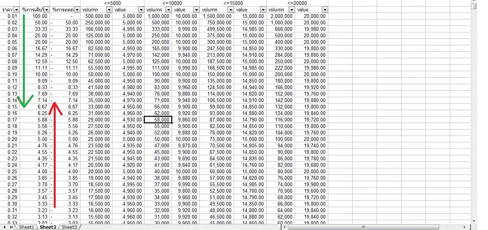Select the cell 750,000.00
The height and width of the screenshot is (230, 488).
(217, 22)
